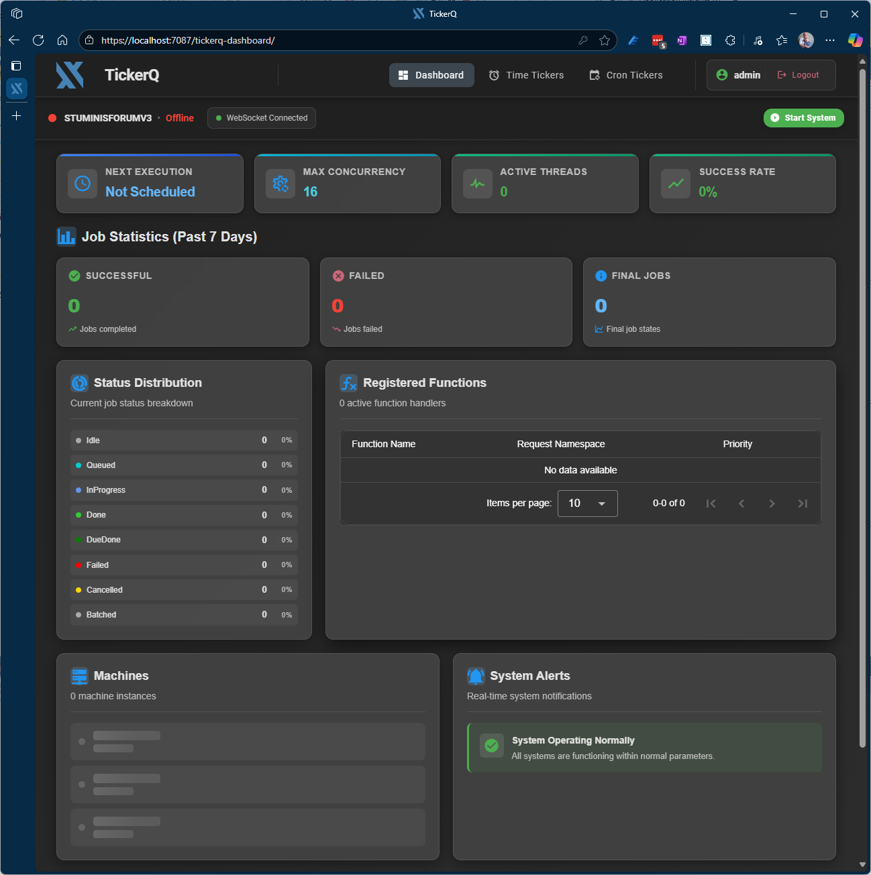Image resolution: width=871 pixels, height=875 pixels.
Task: Click the red cross icon on Failed card
Action: [x=338, y=275]
